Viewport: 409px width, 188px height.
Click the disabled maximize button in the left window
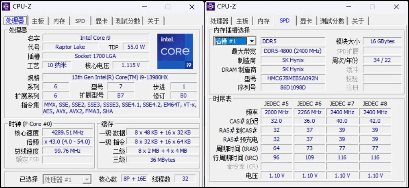[x=168, y=7]
